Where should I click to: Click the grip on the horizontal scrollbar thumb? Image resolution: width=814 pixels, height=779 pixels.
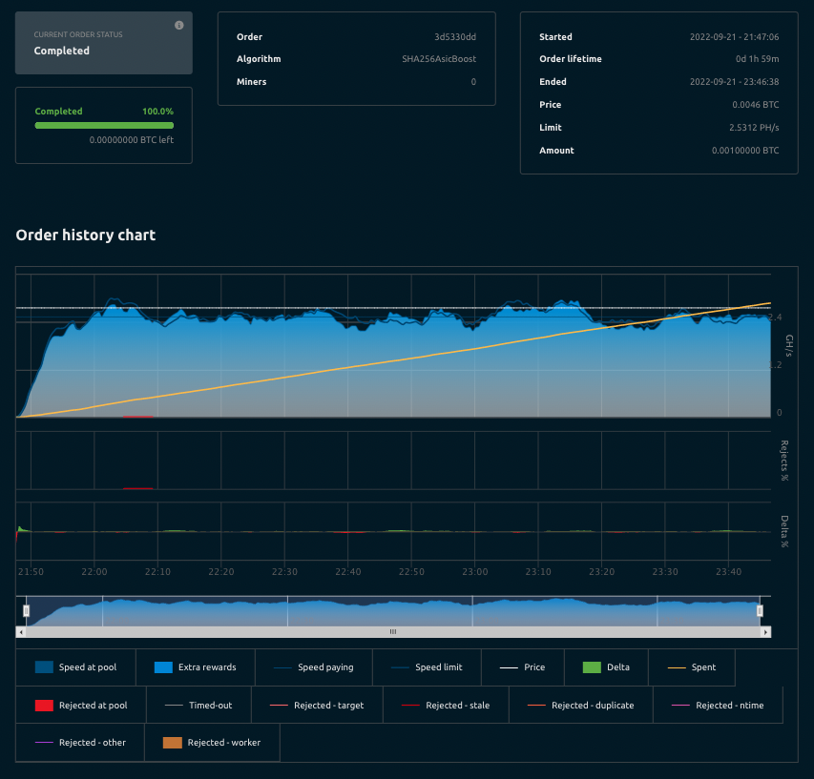pyautogui.click(x=392, y=631)
